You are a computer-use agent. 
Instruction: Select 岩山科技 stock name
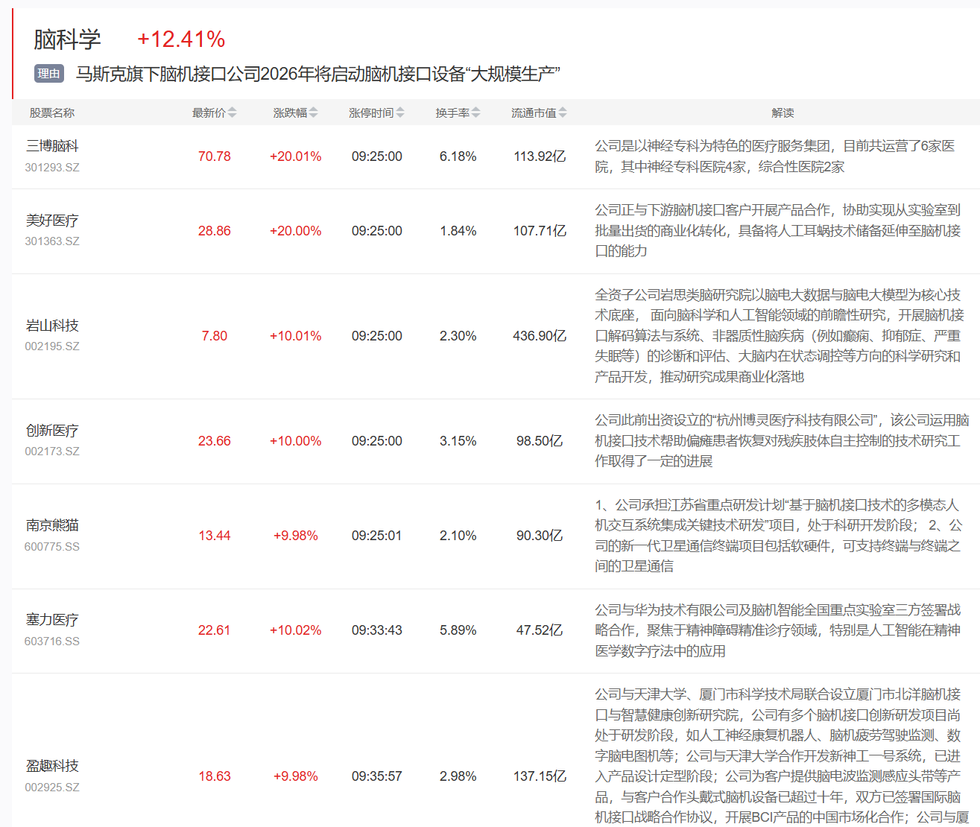click(x=52, y=326)
